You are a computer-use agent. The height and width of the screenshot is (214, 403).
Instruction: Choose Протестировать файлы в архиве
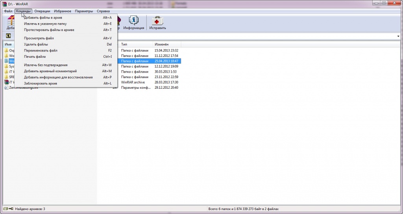[66, 30]
